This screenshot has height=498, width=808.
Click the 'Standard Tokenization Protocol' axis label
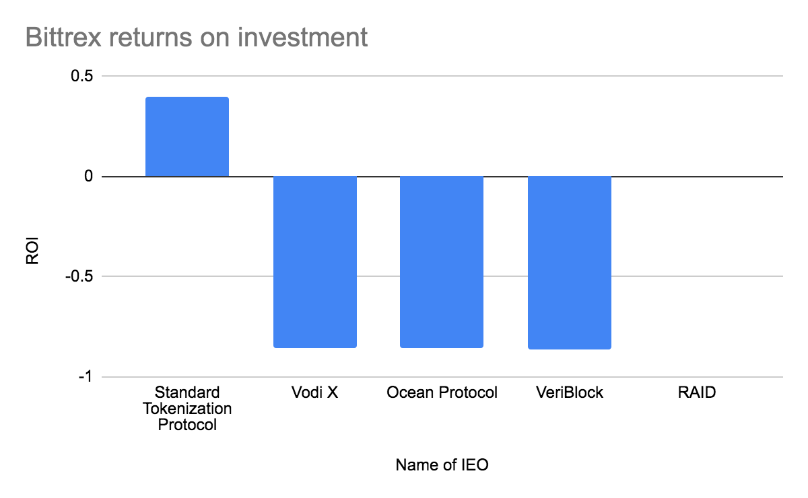tap(188, 409)
